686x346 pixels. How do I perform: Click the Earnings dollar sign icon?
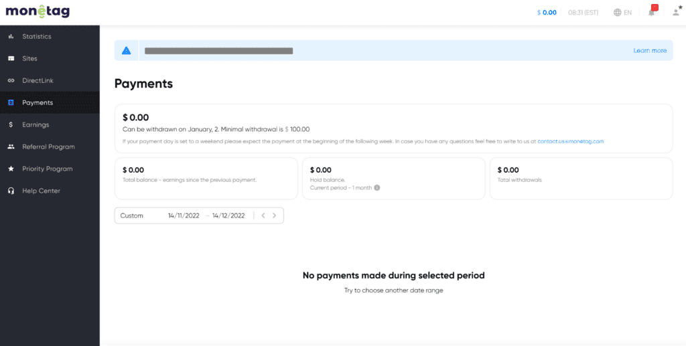[x=11, y=124]
